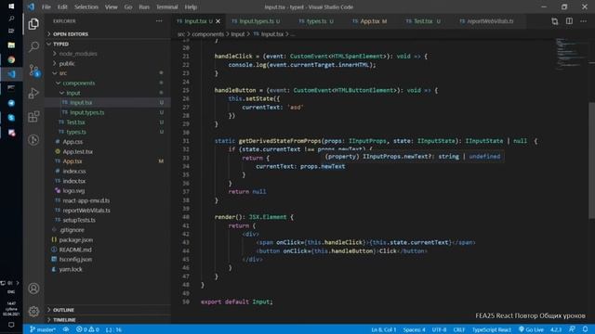Screen dimensions: 595x334
Task: Switch to the App.tsx editor tab
Action: pos(370,21)
